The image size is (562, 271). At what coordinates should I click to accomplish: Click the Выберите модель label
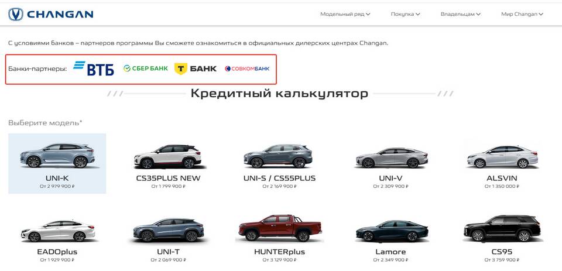point(45,123)
